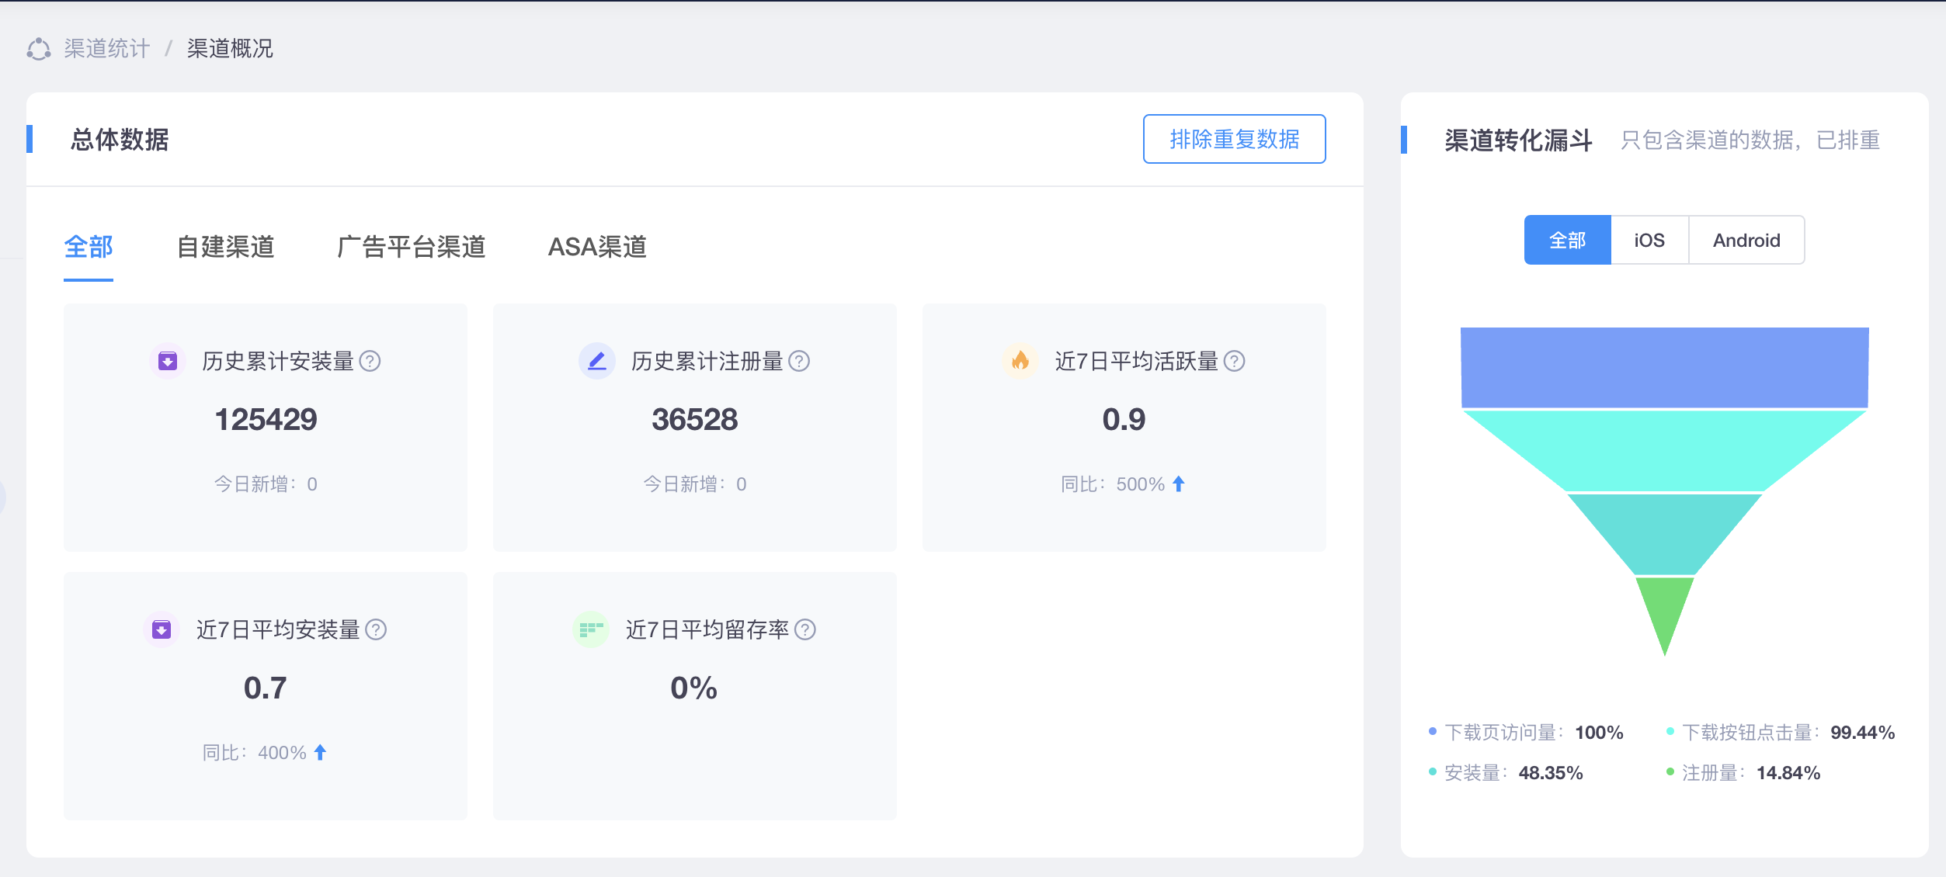
Task: Show help tooltip for 历史累计注册量
Action: (799, 361)
